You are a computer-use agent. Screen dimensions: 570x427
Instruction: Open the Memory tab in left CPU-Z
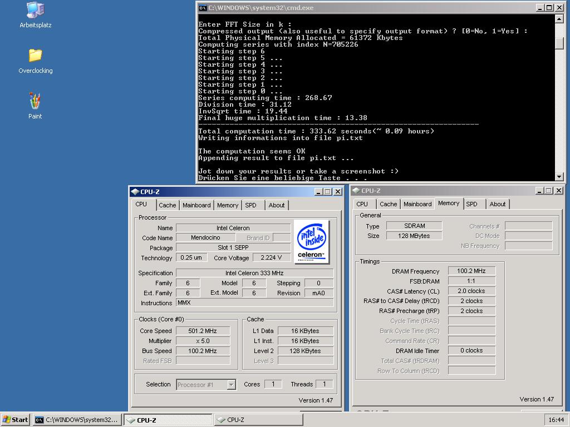pos(228,205)
